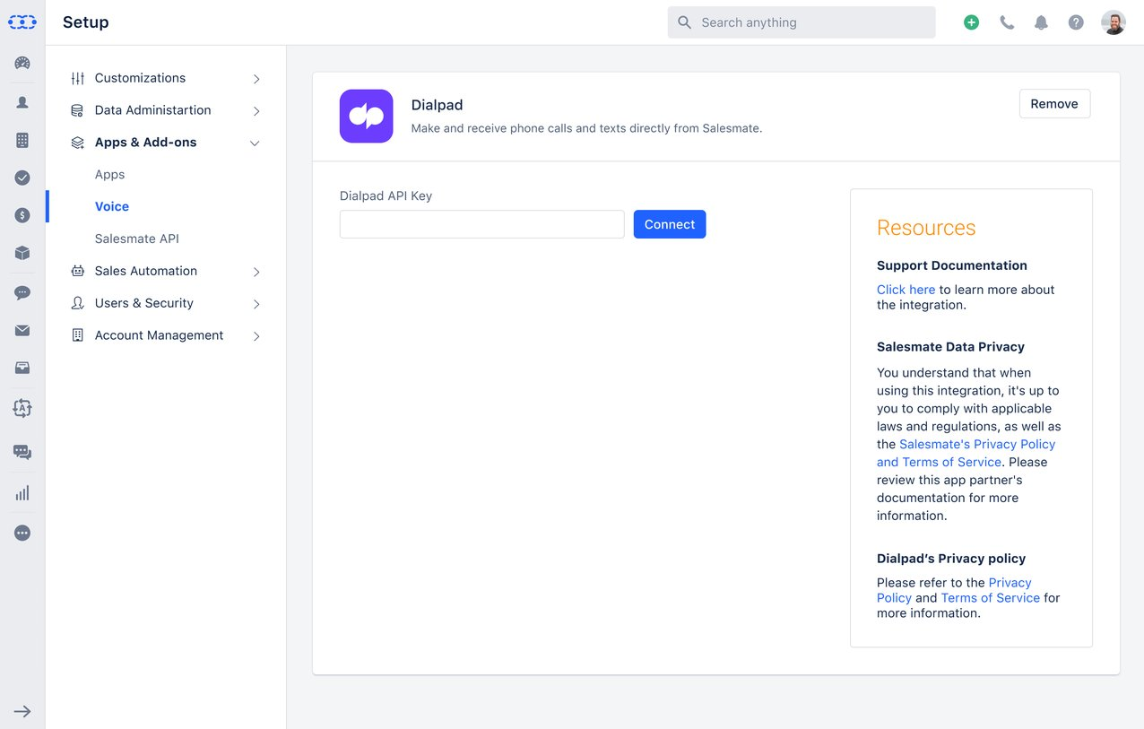Expand Customizations chevron
This screenshot has height=729, width=1144.
256,79
